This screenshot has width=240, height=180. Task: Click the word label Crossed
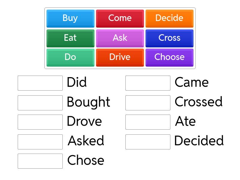198,102
